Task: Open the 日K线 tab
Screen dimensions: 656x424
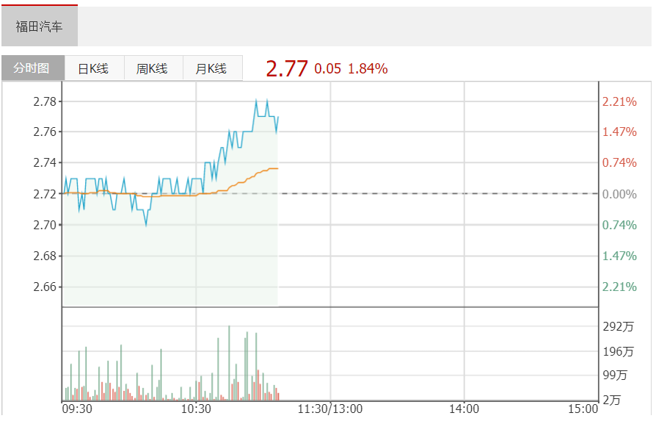Action: click(x=94, y=68)
